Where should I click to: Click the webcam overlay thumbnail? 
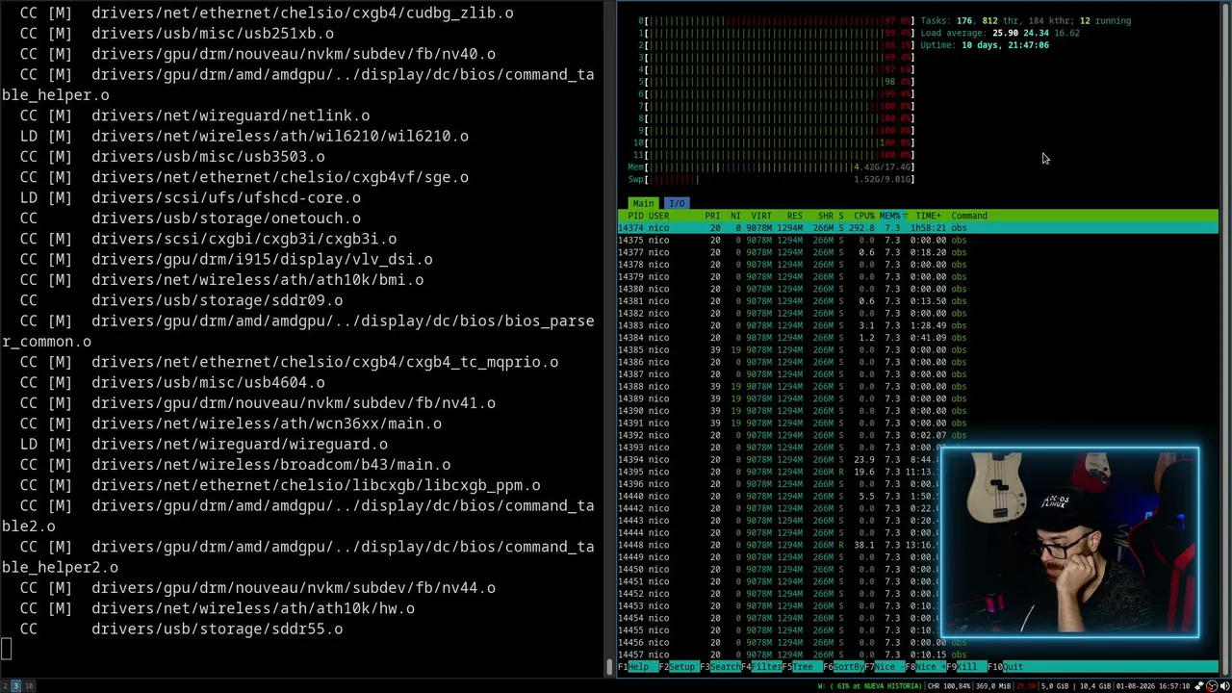coord(1070,542)
